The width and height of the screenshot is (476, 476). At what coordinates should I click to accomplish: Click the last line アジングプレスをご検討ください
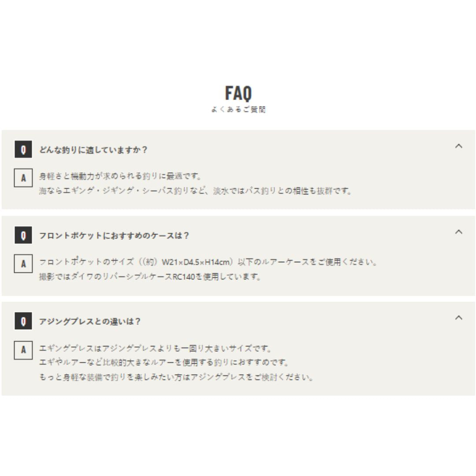point(176,377)
